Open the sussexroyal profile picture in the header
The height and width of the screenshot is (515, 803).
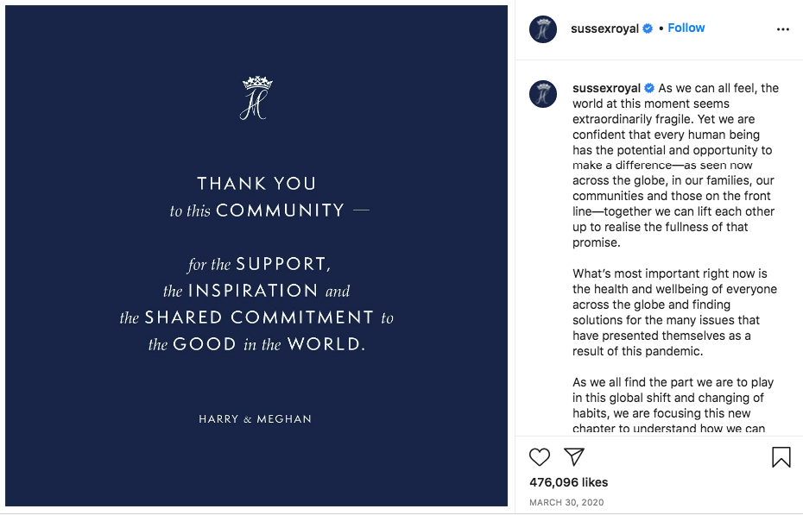(x=543, y=28)
